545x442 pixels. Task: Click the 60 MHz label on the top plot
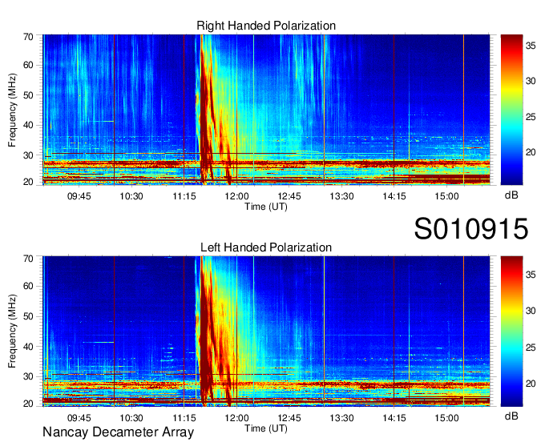tap(28, 66)
